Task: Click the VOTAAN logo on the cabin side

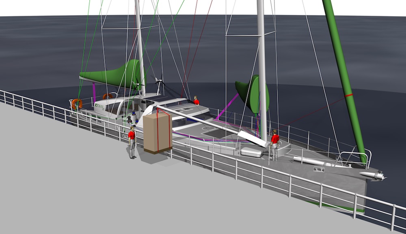Action: pos(99,107)
